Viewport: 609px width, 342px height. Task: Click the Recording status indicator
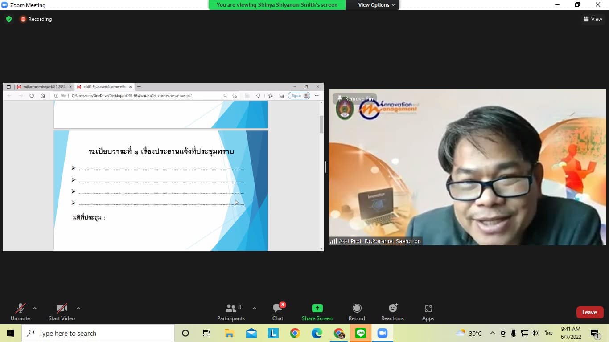pos(36,19)
